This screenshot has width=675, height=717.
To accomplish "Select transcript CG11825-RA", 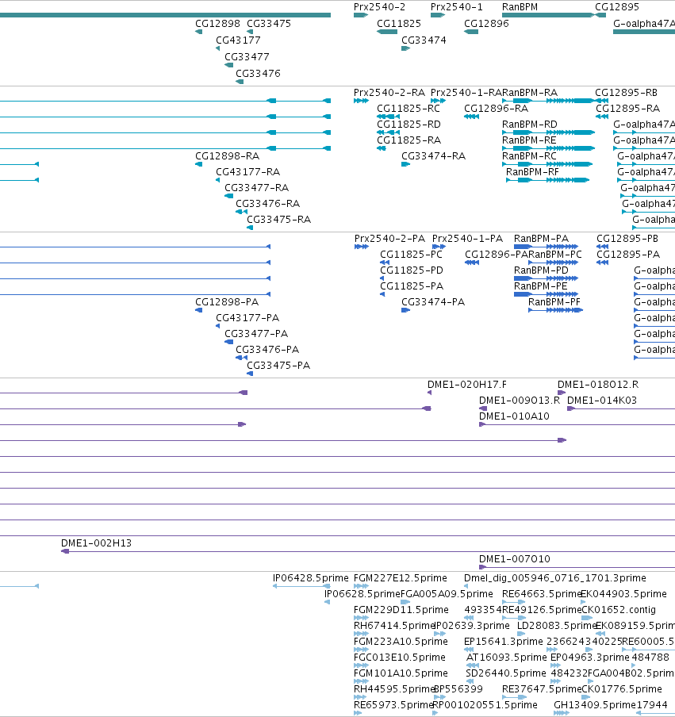I will tap(408, 140).
